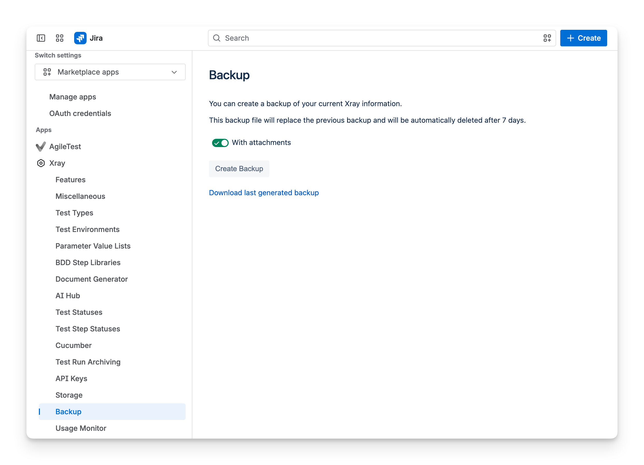Click the Jira logo icon
Screen dimensions: 644x465
click(x=80, y=38)
